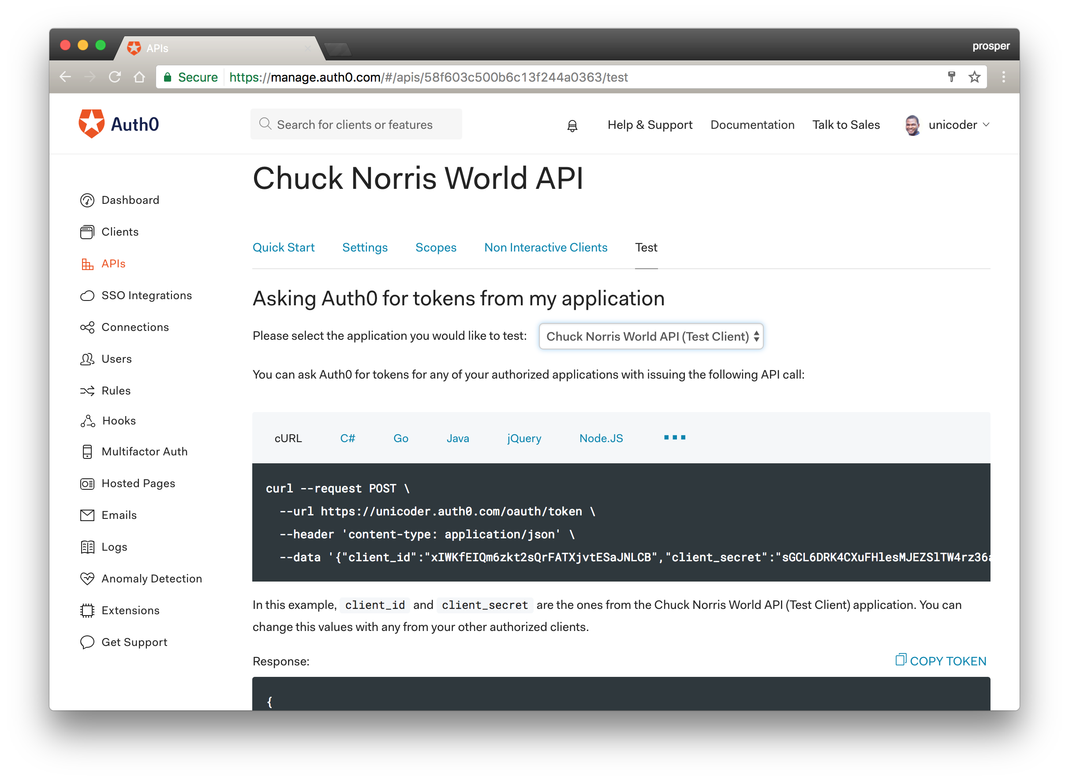Click the Multifactor Auth phone icon
The width and height of the screenshot is (1069, 781).
point(87,452)
